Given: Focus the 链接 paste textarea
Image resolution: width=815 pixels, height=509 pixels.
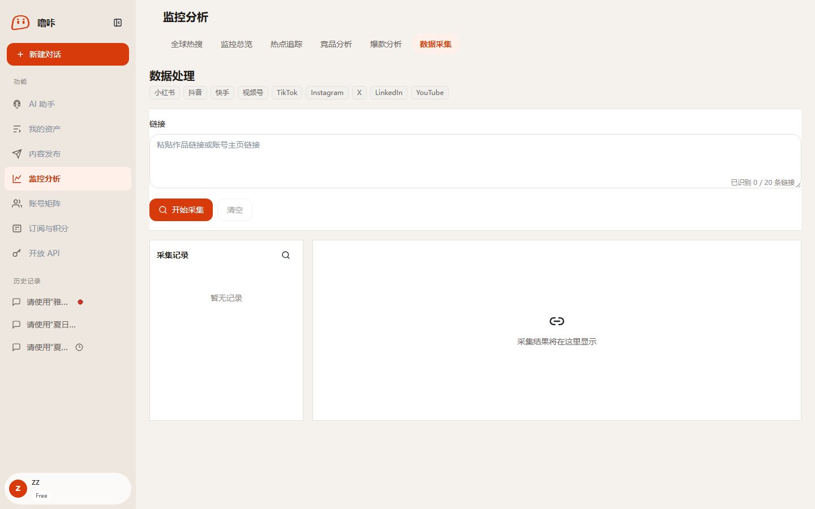Looking at the screenshot, I should coord(475,161).
